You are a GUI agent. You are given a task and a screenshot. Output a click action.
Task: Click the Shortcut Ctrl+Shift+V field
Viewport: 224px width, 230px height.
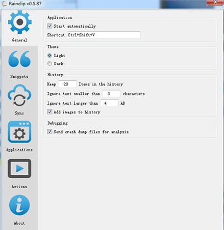[104, 35]
